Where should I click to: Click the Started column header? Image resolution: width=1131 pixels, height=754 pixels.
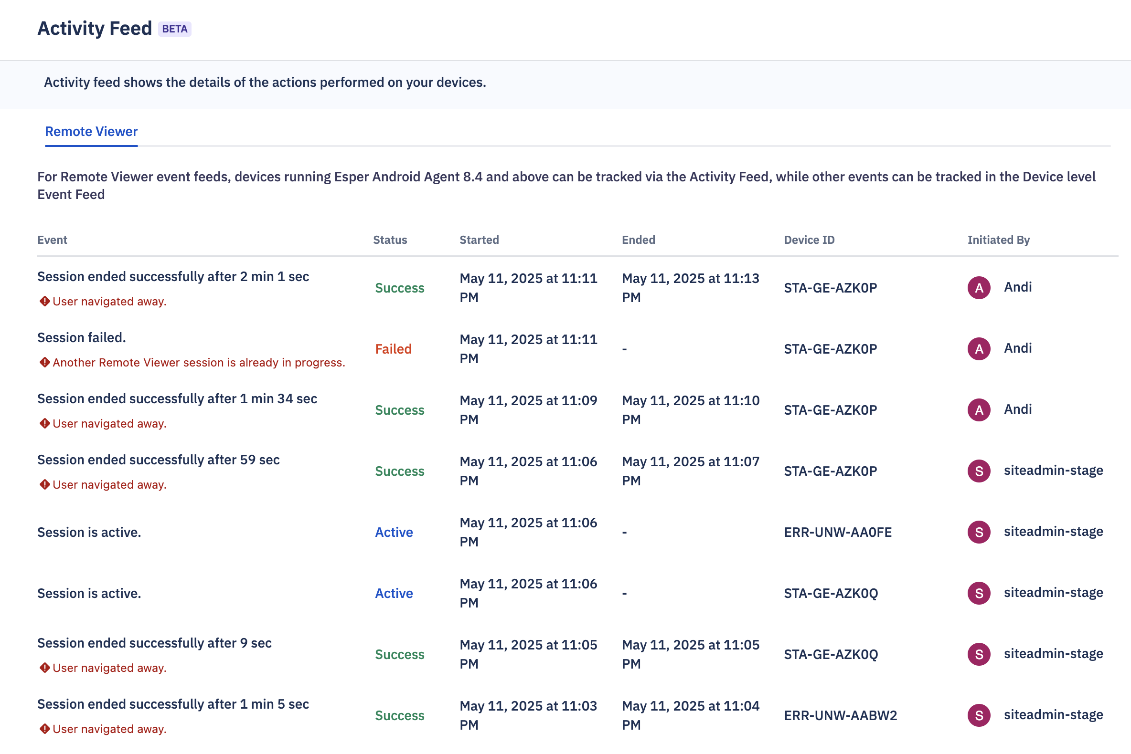[479, 240]
